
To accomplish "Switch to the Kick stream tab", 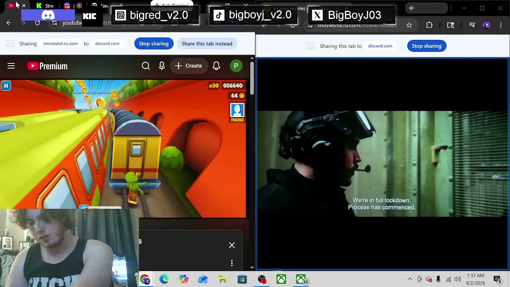I will (45, 6).
